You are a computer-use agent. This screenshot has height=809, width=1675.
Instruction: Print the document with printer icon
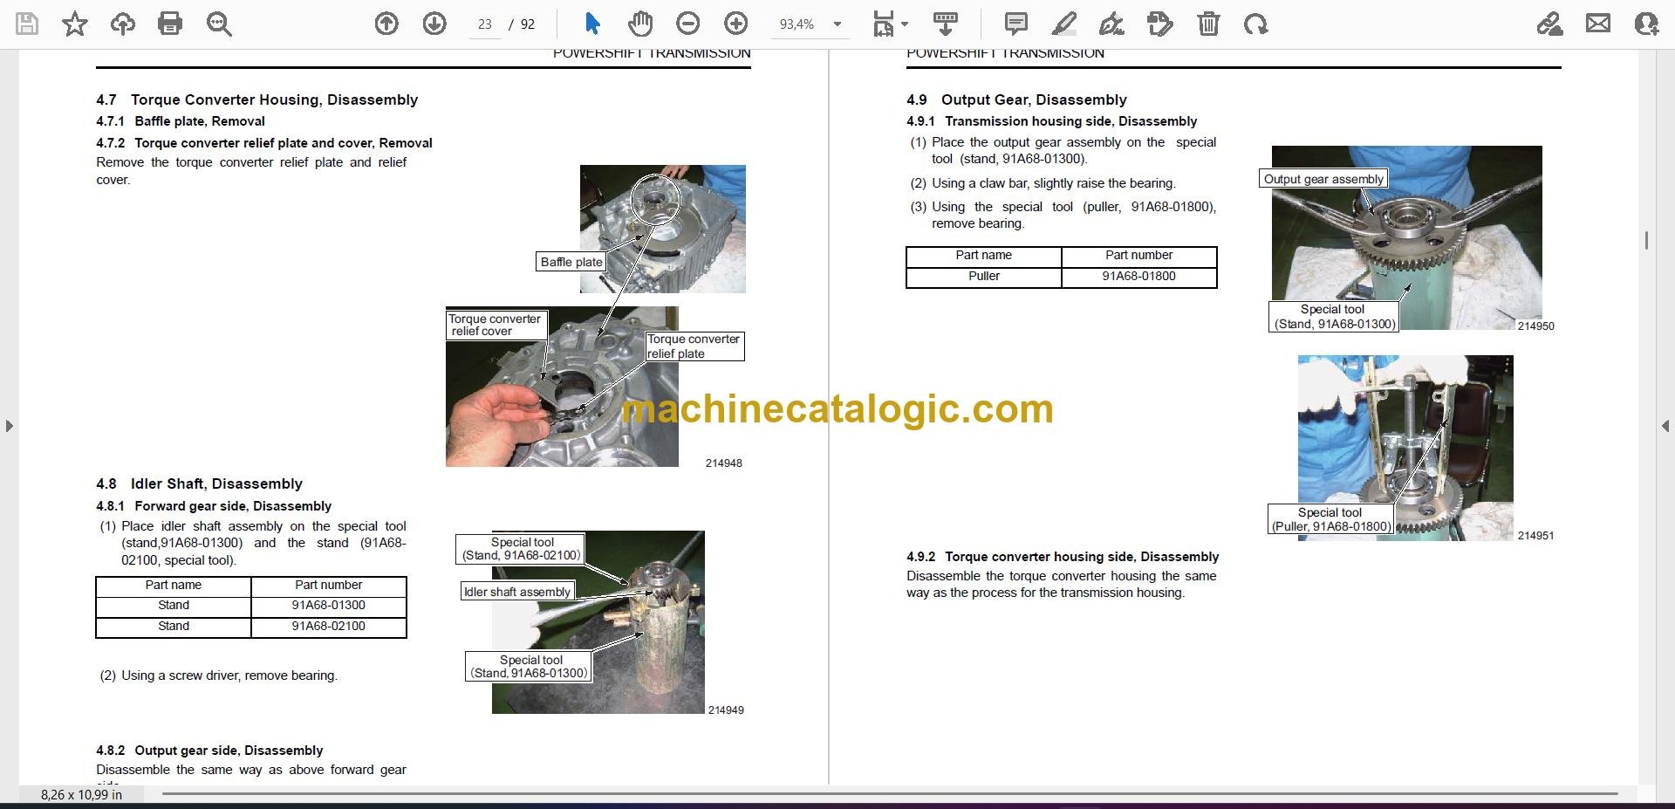pyautogui.click(x=170, y=24)
